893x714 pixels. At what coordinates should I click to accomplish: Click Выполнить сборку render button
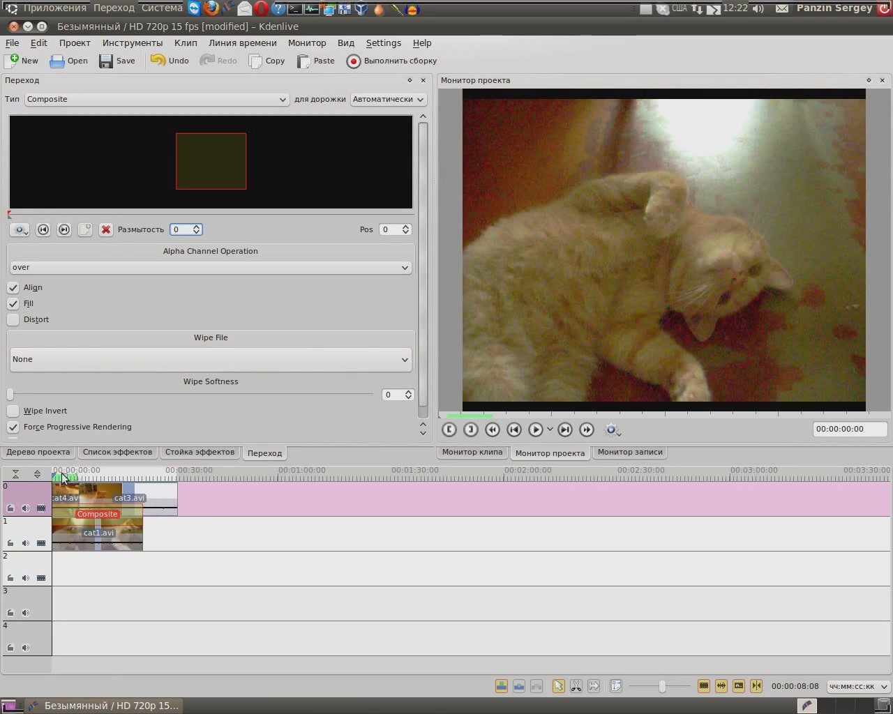(x=392, y=61)
